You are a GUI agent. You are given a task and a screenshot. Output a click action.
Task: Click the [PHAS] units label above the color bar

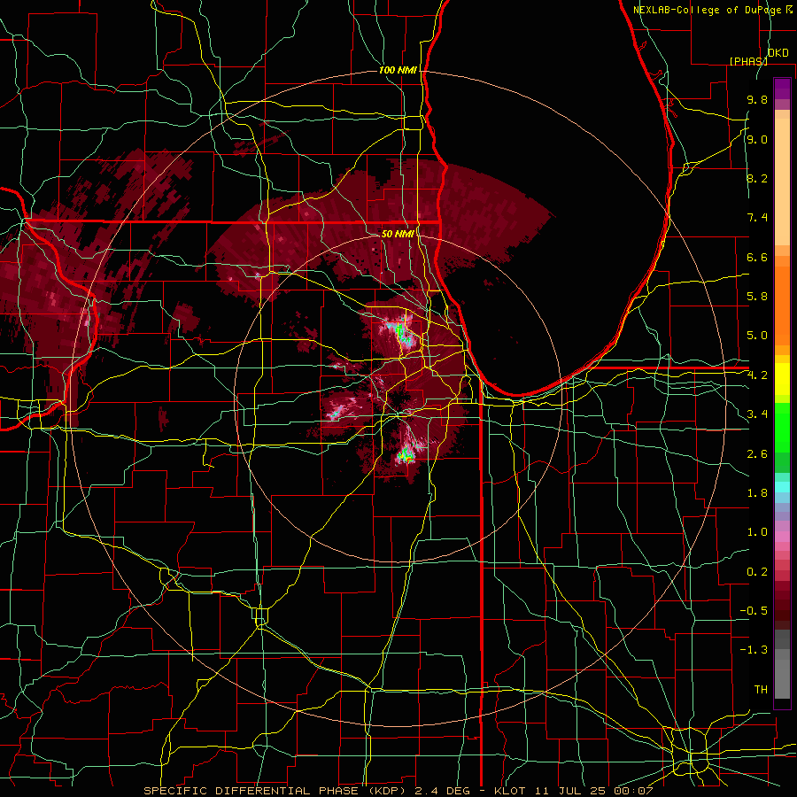[748, 61]
